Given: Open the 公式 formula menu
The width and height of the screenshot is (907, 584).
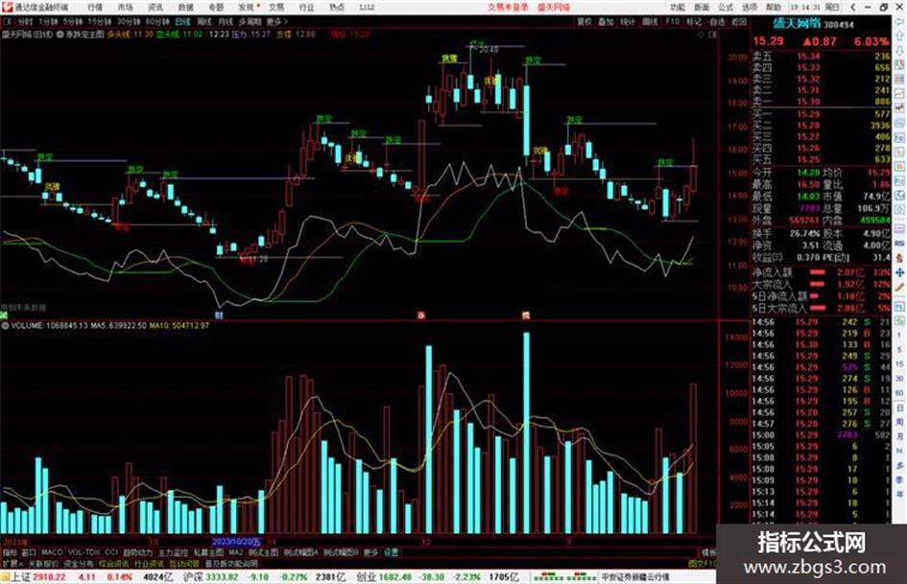Looking at the screenshot, I should [x=726, y=8].
